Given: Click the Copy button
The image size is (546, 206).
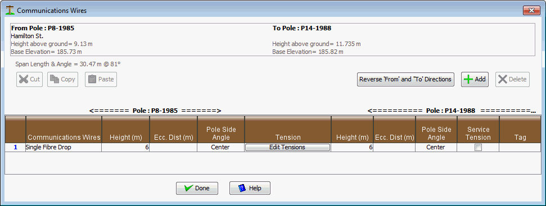Looking at the screenshot, I should [62, 79].
